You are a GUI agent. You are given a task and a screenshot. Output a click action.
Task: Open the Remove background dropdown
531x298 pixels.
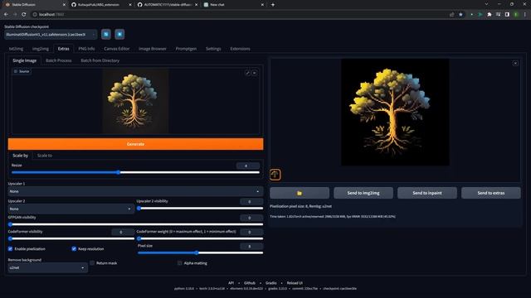(48, 267)
